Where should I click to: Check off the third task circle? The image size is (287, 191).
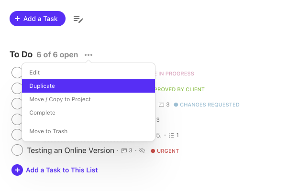click(17, 104)
